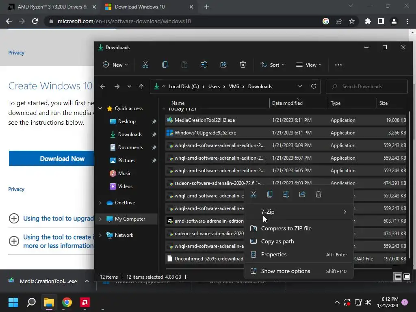This screenshot has height=312, width=416.
Task: Open MediaCreationTool download item options arrow
Action: pos(87,281)
